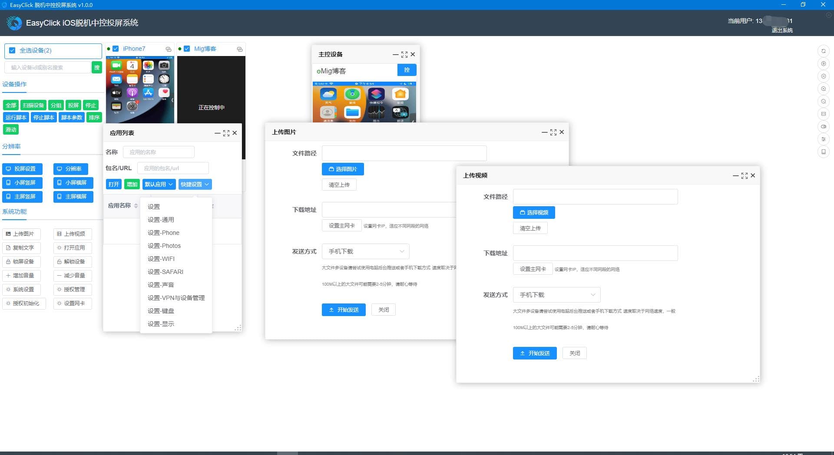Click the blue 控 button in 主控设备

tap(407, 70)
